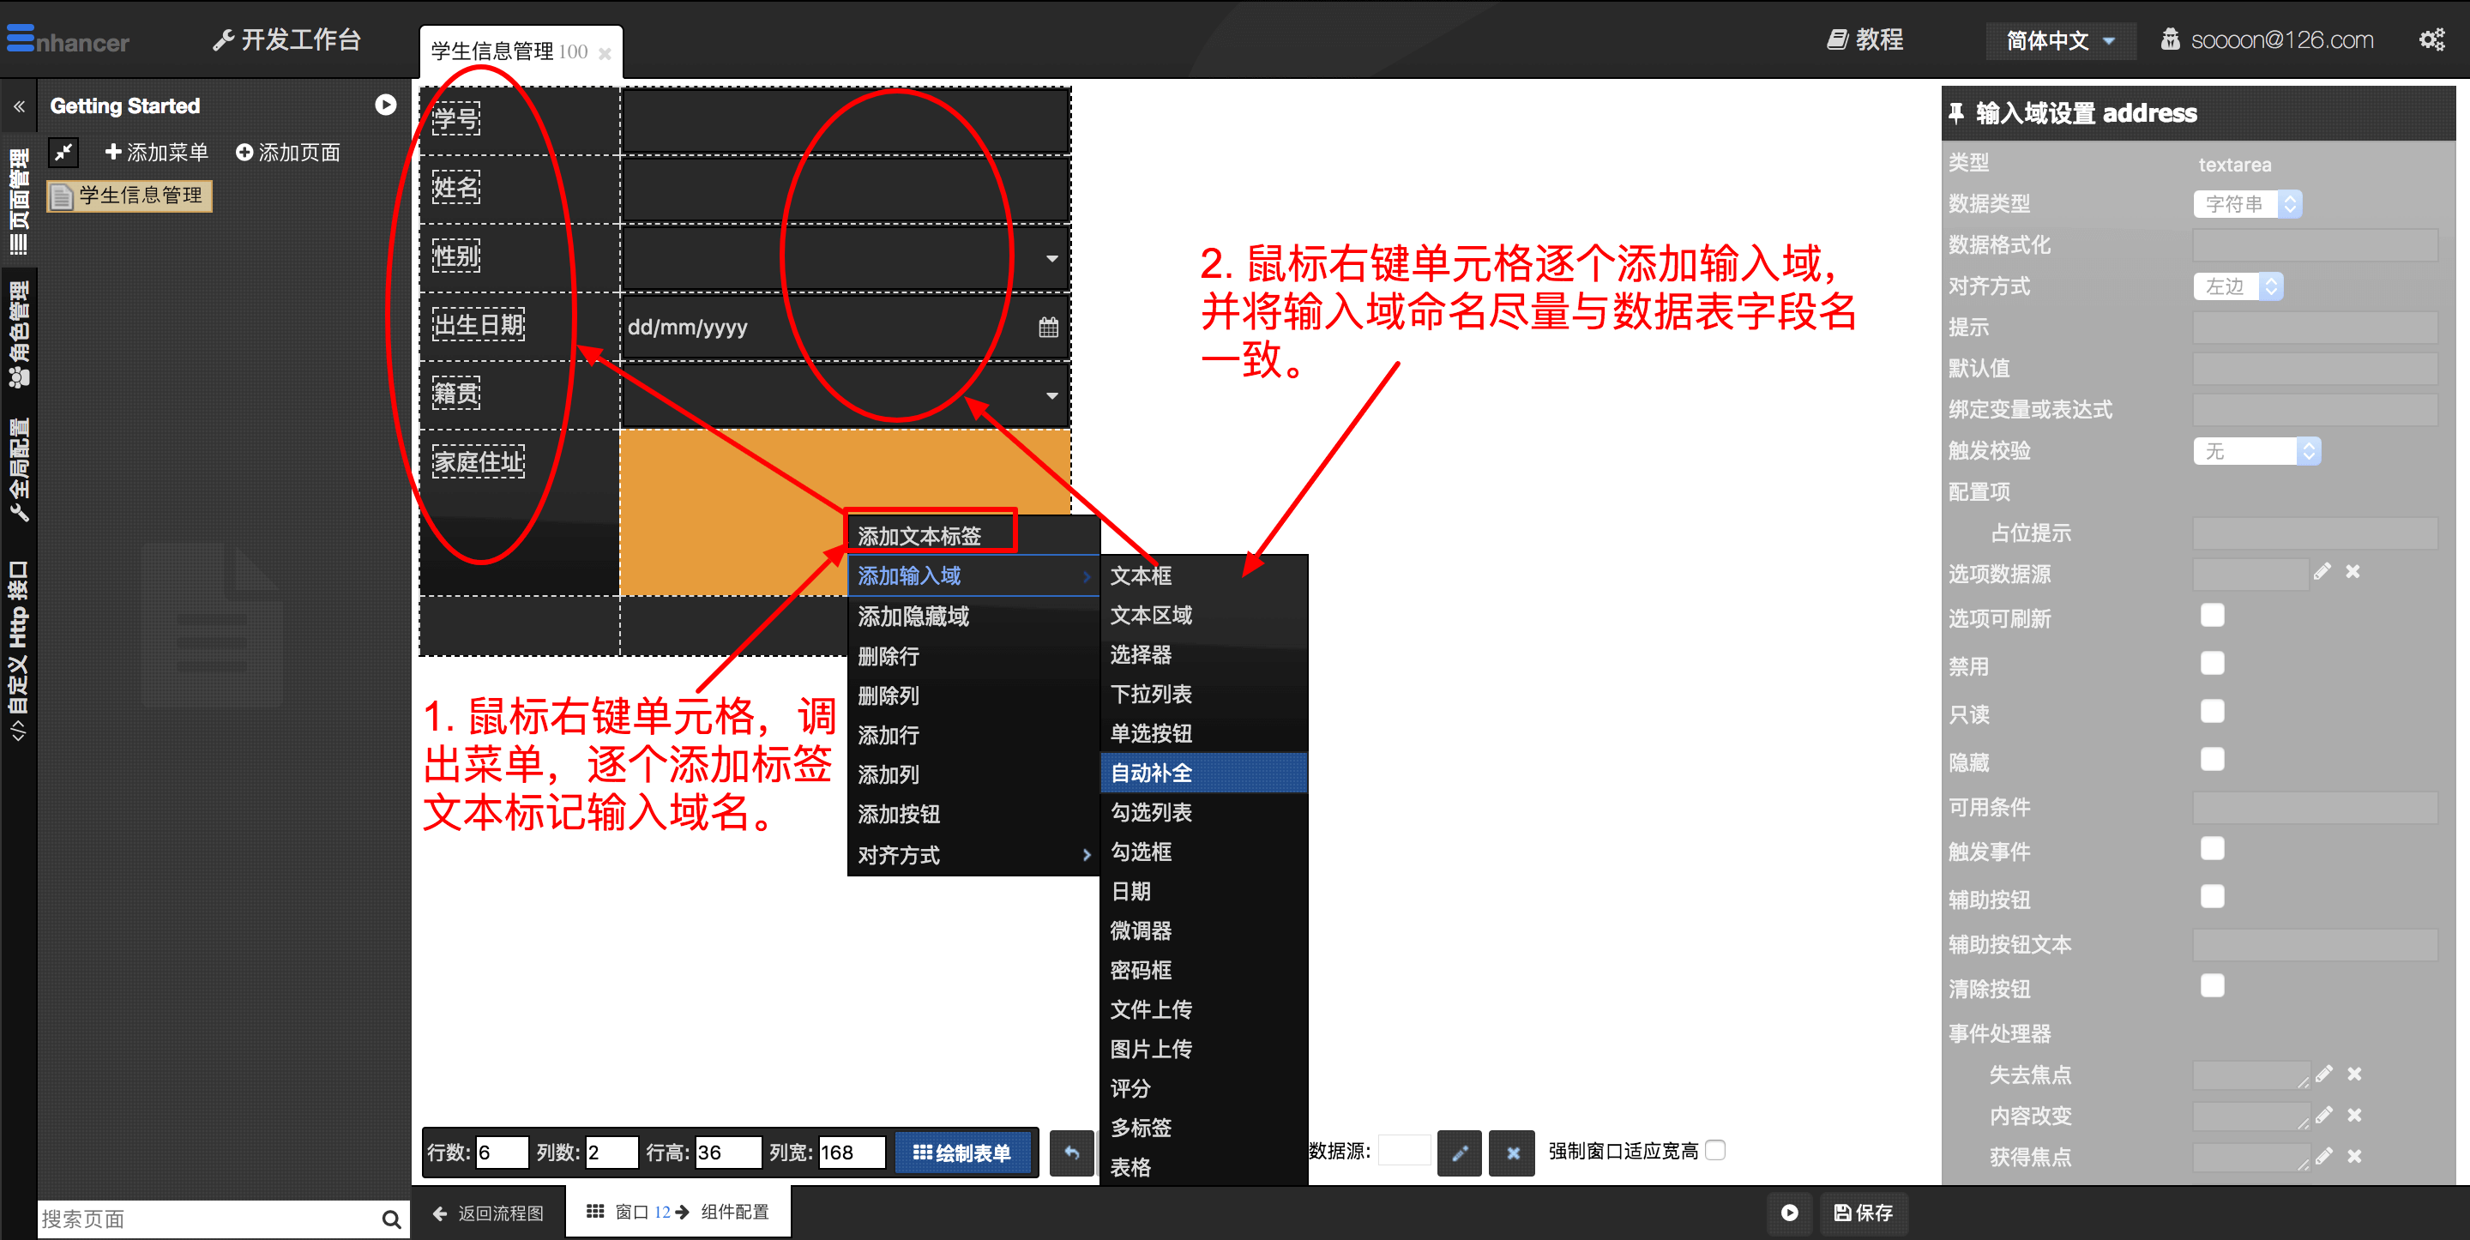Click pencil edit icon next to 数据源
The height and width of the screenshot is (1240, 2470).
click(1458, 1152)
